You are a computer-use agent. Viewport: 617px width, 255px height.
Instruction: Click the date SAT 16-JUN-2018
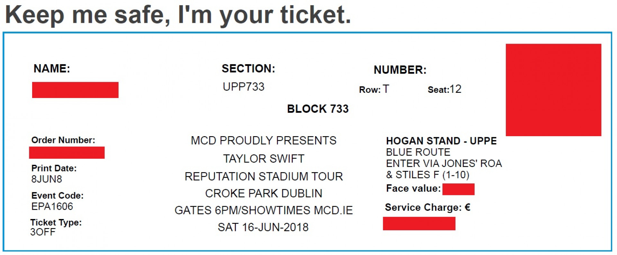pos(263,227)
